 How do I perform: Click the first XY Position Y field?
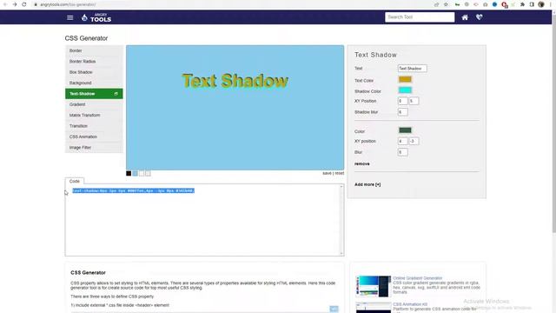[x=414, y=101]
